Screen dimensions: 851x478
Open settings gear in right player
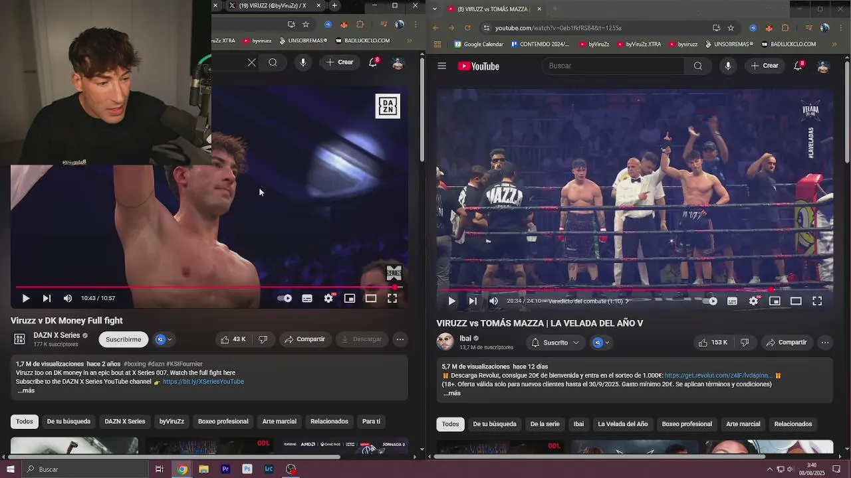pos(753,301)
